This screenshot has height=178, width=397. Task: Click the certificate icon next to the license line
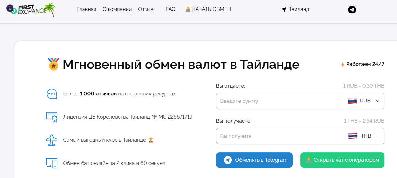tap(51, 117)
